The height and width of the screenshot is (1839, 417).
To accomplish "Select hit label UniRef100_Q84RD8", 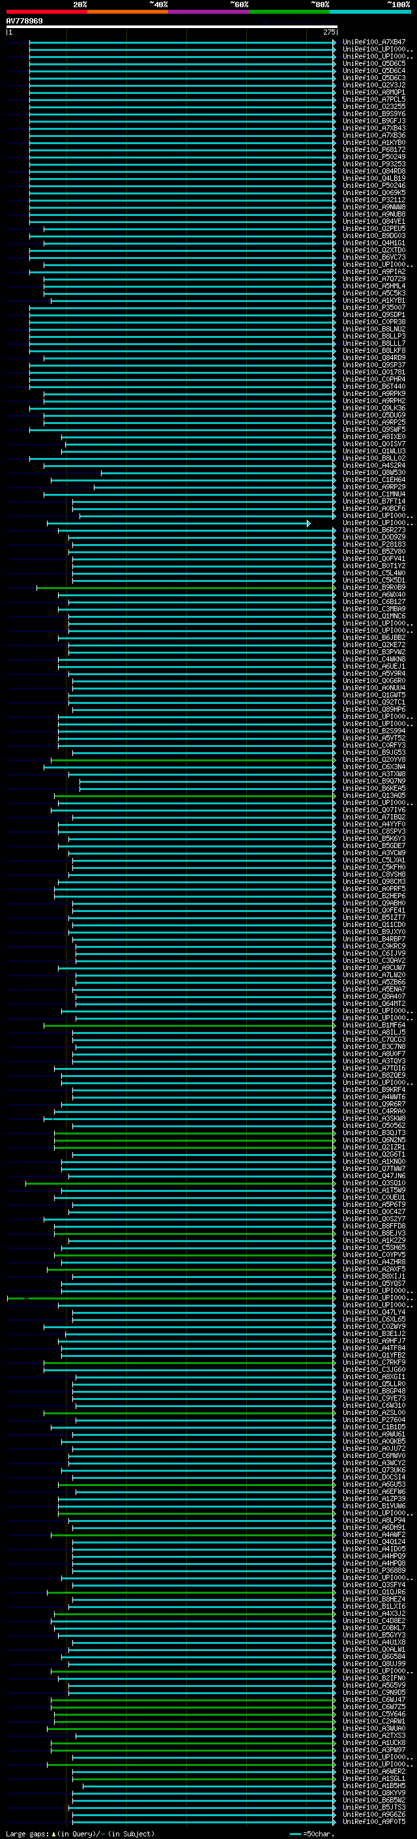I will pos(373,171).
